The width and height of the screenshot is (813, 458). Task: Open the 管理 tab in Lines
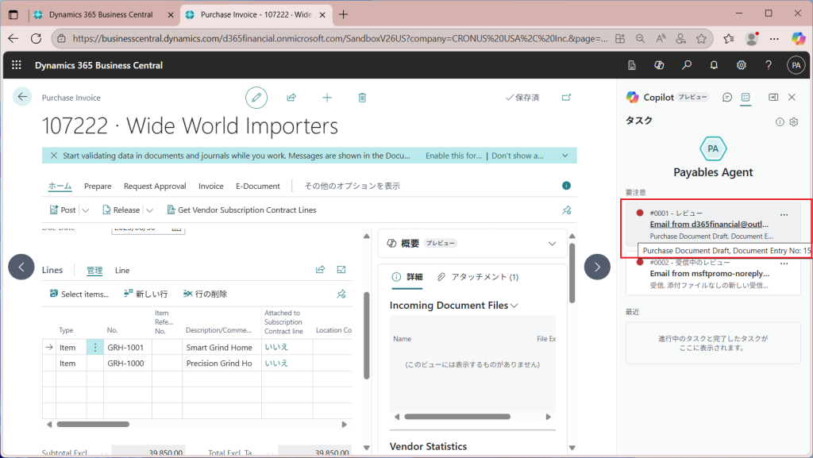point(94,270)
